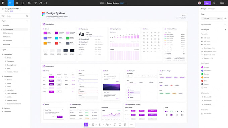The image size is (228, 128).
Task: Select the Pen tool in top toolbar
Action: pos(29,3)
